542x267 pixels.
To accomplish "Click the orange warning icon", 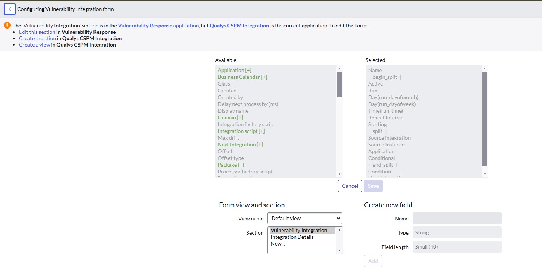I will tap(7, 25).
